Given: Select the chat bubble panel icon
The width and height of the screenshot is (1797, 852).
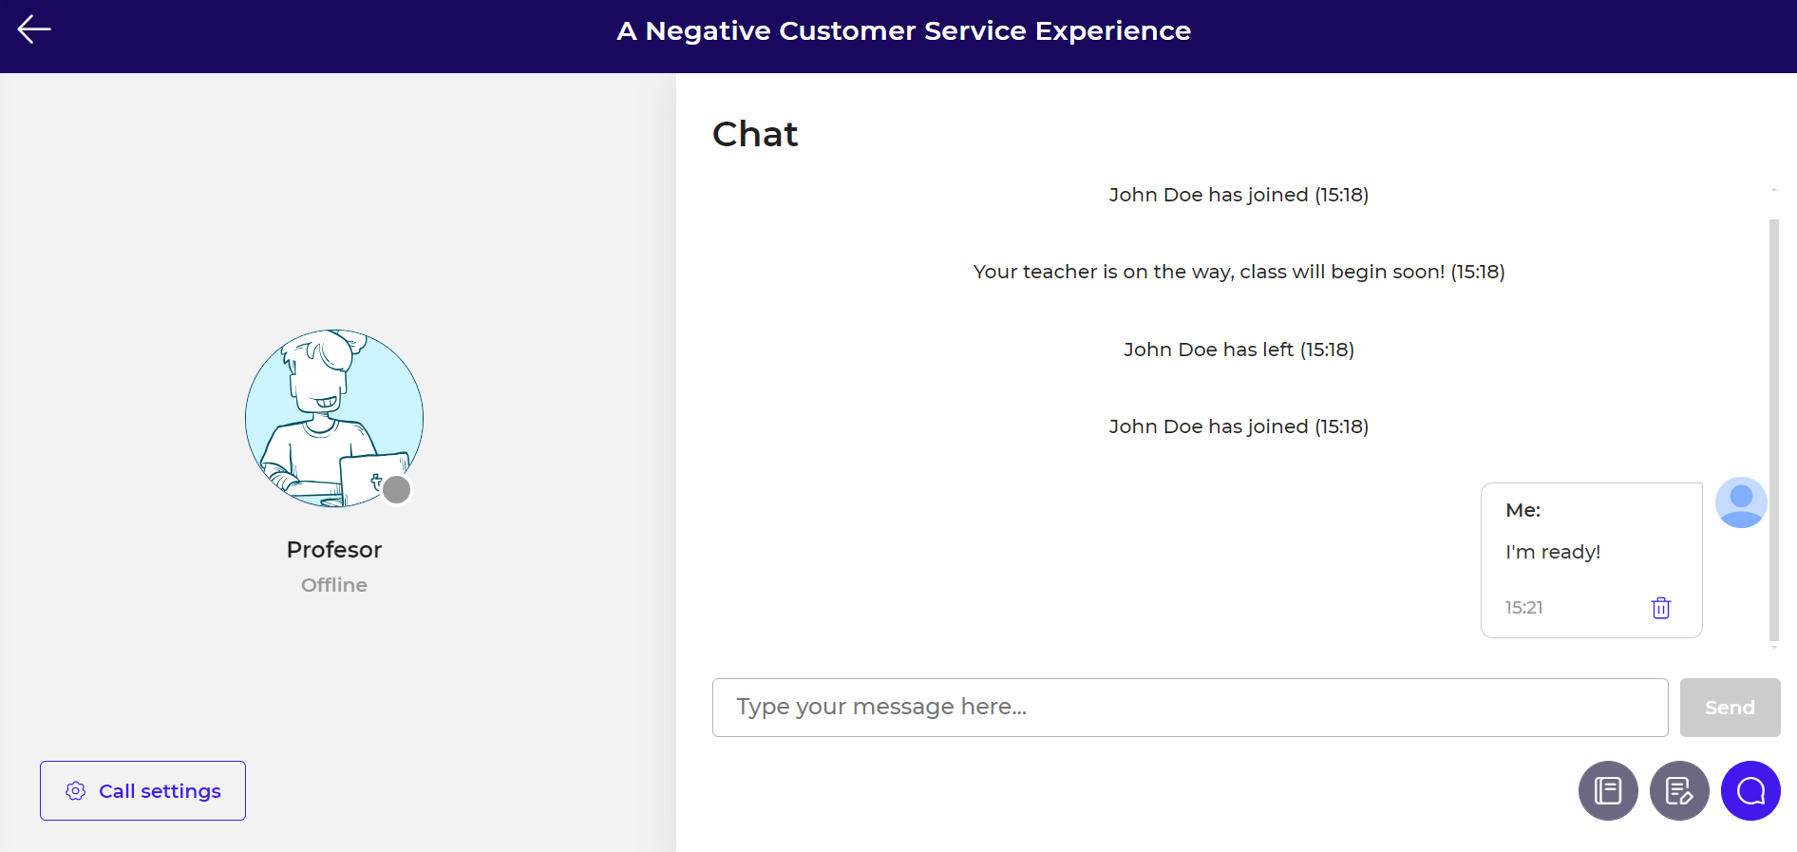Looking at the screenshot, I should click(1750, 790).
